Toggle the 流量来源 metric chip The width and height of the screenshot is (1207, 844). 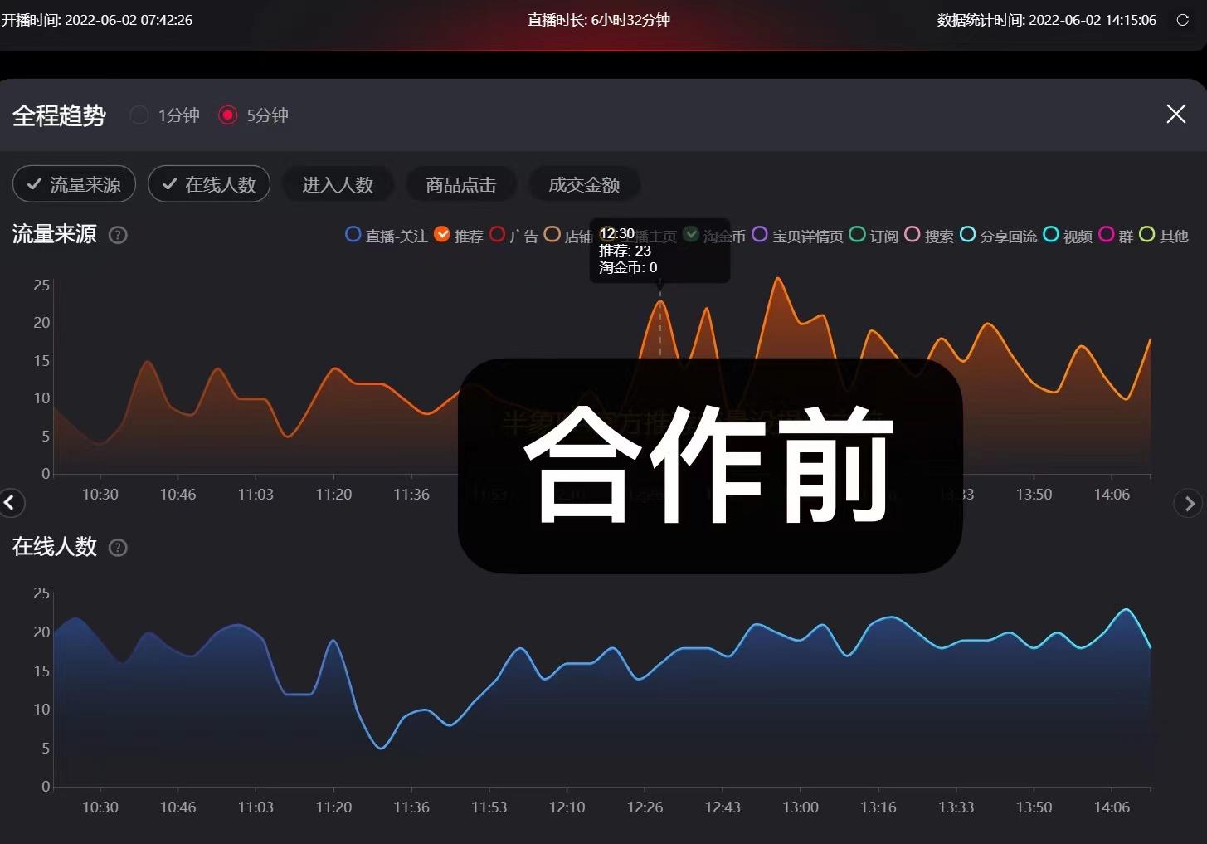click(74, 184)
